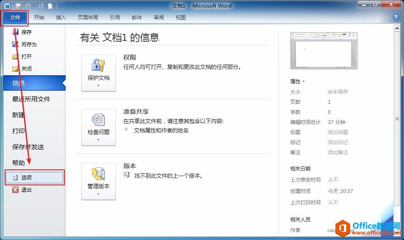Click the document preview thumbnail

pos(324,49)
